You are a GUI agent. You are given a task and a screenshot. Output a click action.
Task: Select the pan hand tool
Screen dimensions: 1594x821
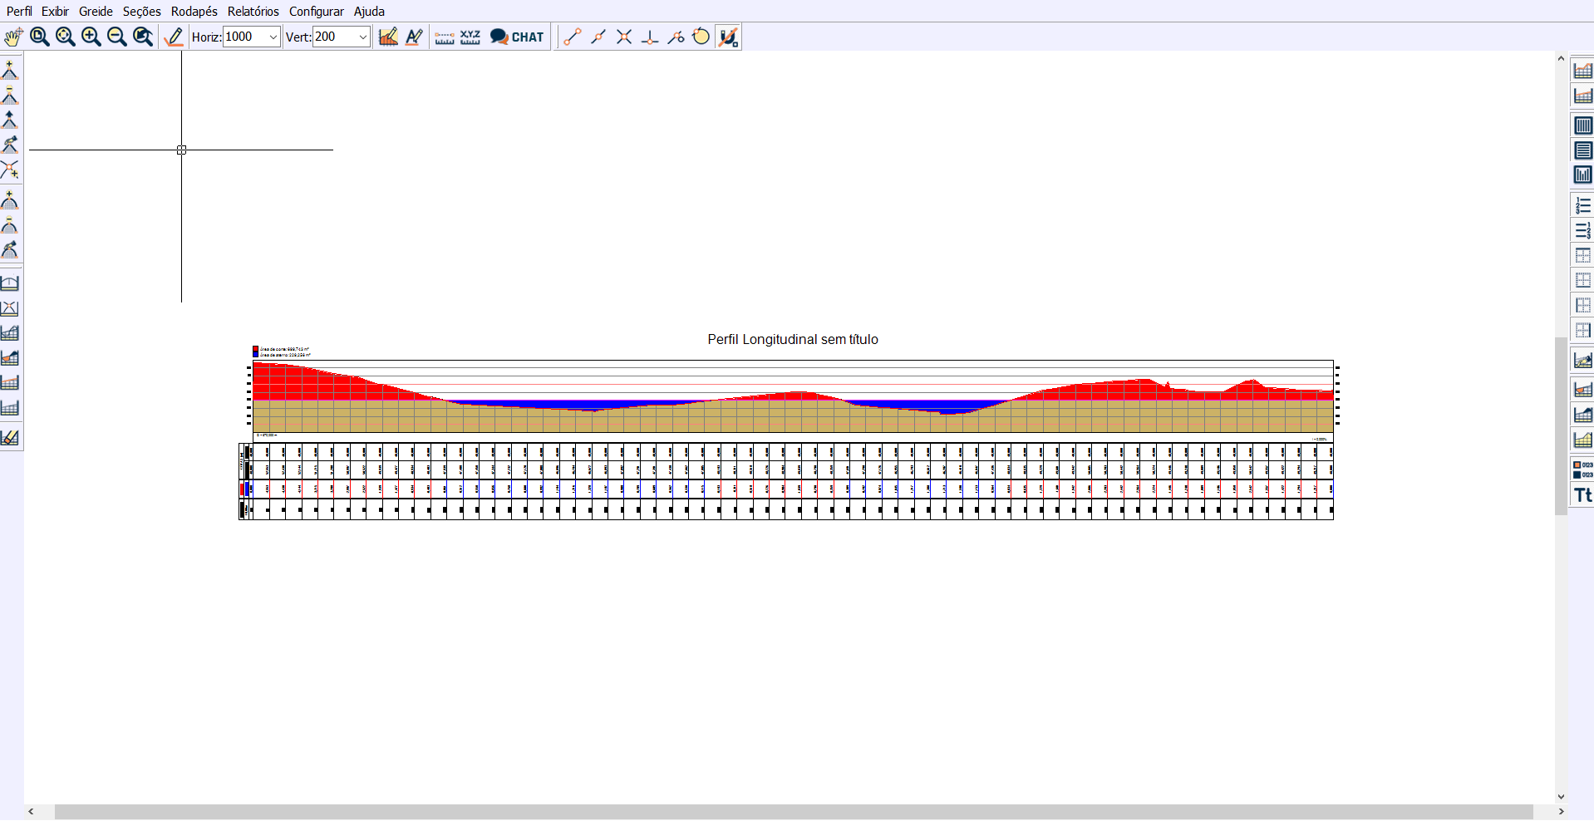tap(13, 37)
